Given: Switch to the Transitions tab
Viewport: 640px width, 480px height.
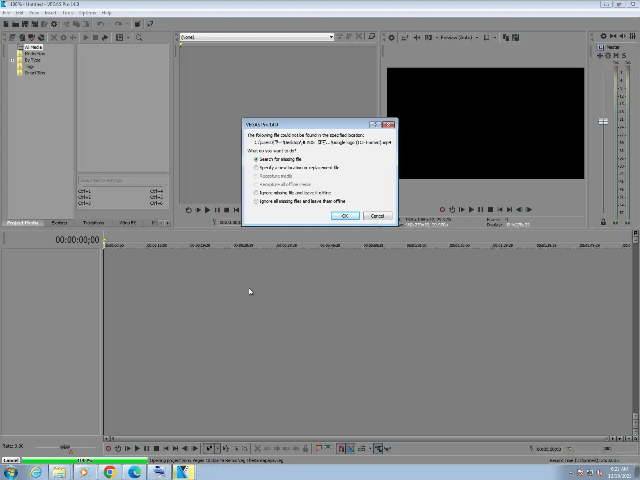Looking at the screenshot, I should pos(94,223).
